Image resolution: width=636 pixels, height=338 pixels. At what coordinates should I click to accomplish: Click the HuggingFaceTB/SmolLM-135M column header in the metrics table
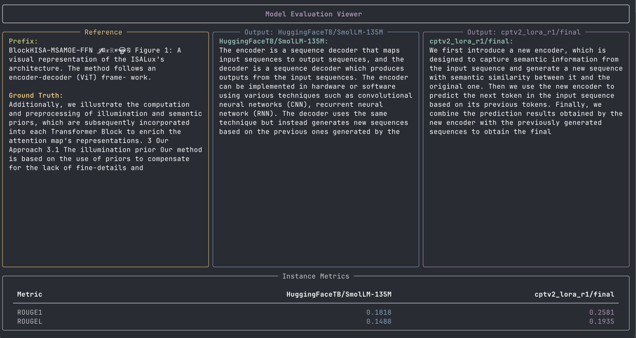point(339,294)
